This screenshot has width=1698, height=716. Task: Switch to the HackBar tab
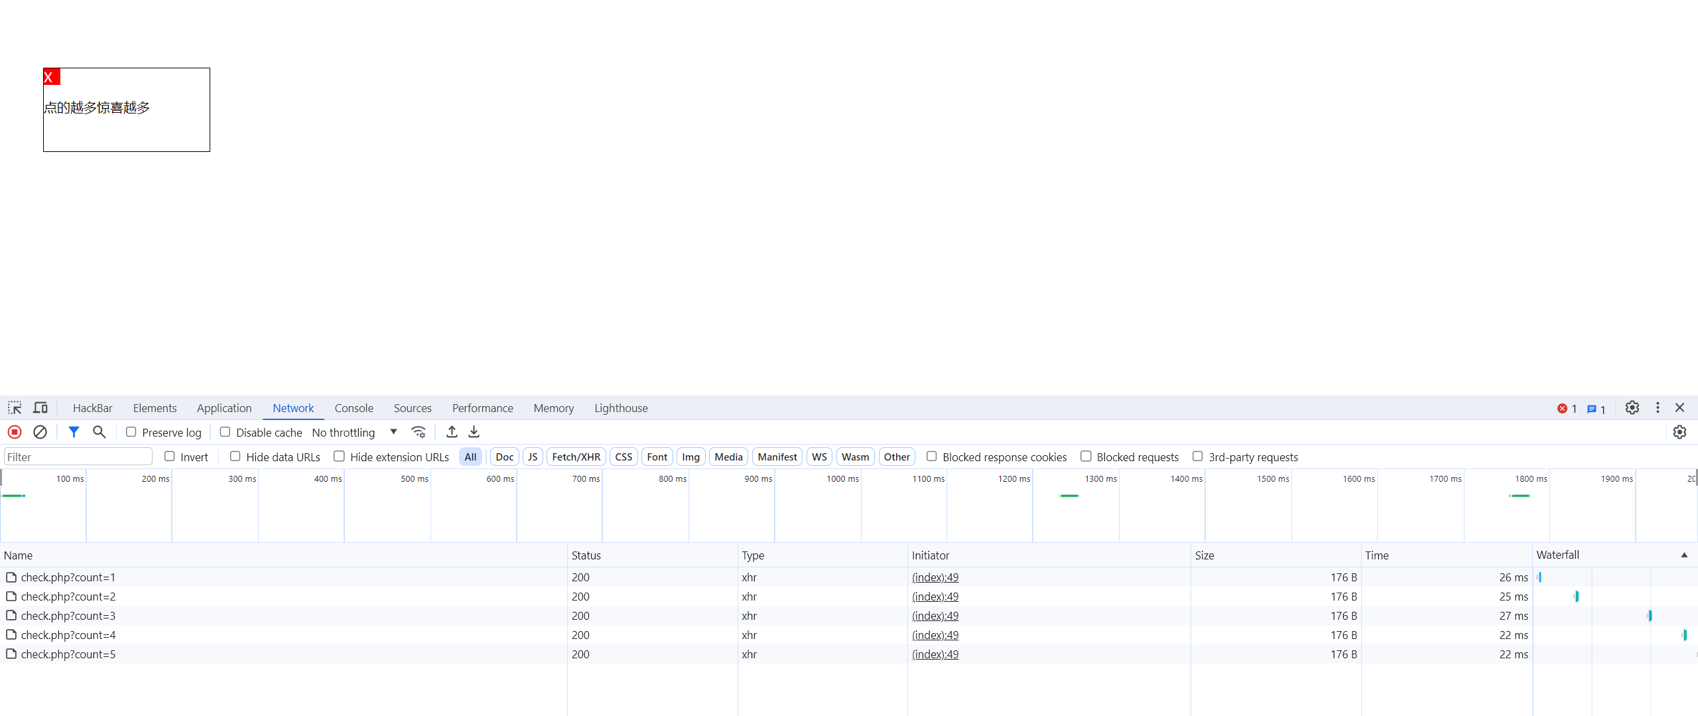[x=92, y=408]
